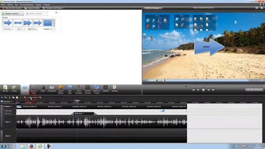This screenshot has height=149, width=265.
Task: Open the Tools (Сервис) menu
Action: tap(38, 5)
